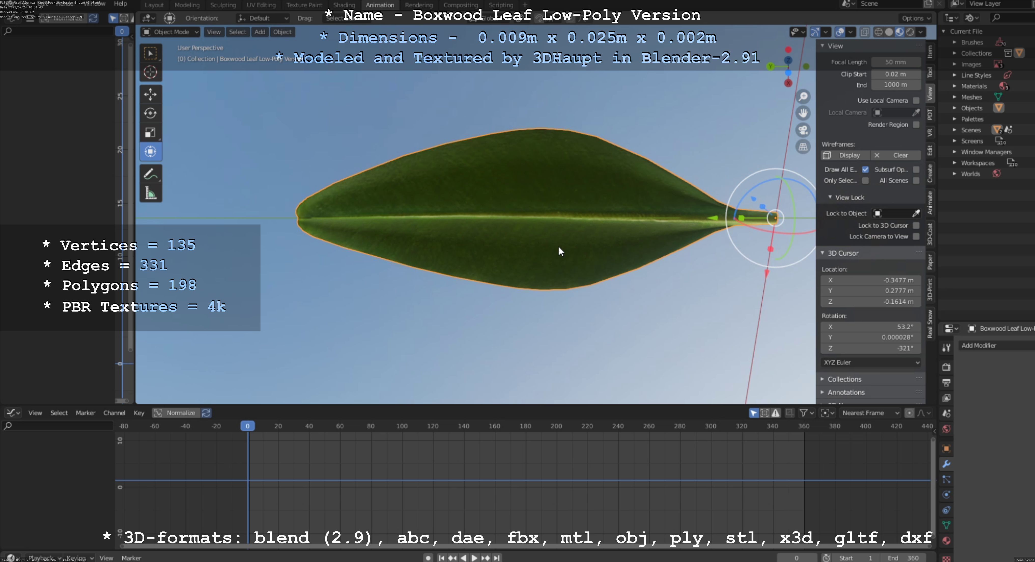Choose the Rotate tool
Image resolution: width=1035 pixels, height=562 pixels.
[151, 113]
